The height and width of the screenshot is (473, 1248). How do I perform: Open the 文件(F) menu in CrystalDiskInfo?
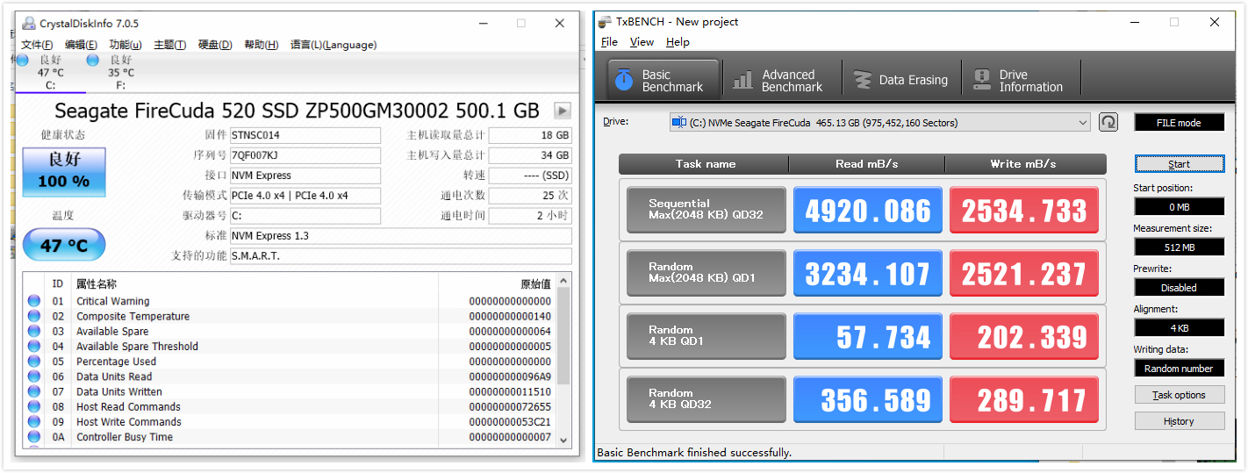(37, 45)
